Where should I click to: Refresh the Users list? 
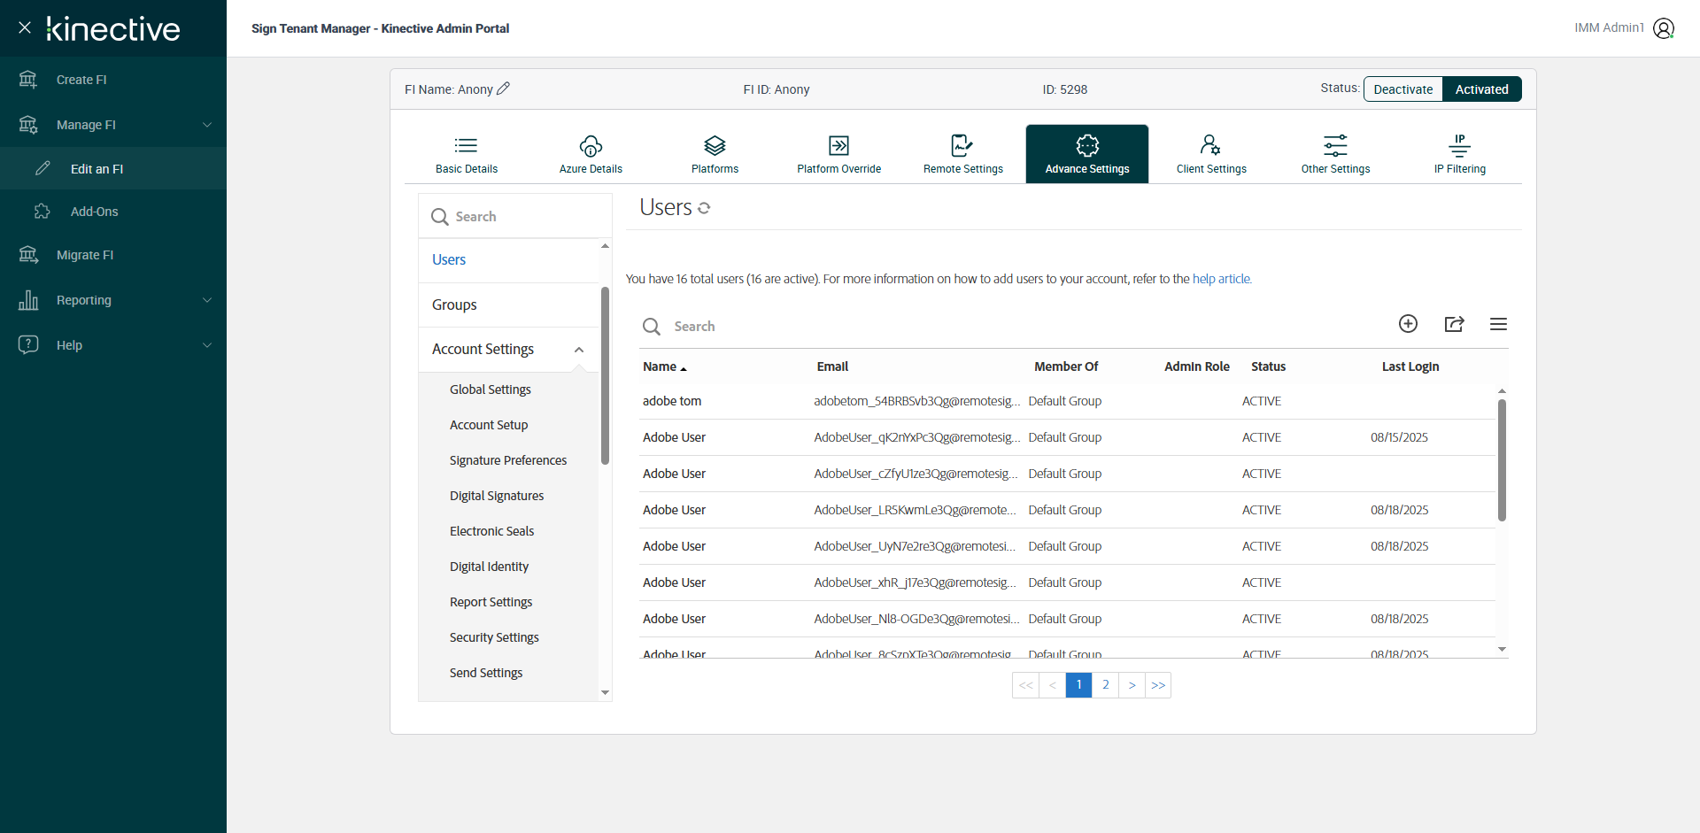coord(704,208)
